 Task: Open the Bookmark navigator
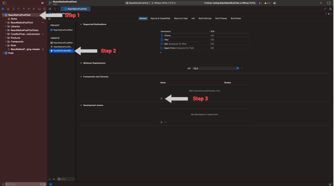(13, 9)
